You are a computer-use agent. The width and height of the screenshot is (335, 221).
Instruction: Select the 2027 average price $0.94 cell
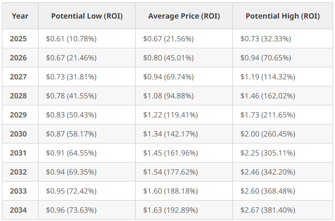click(x=171, y=77)
